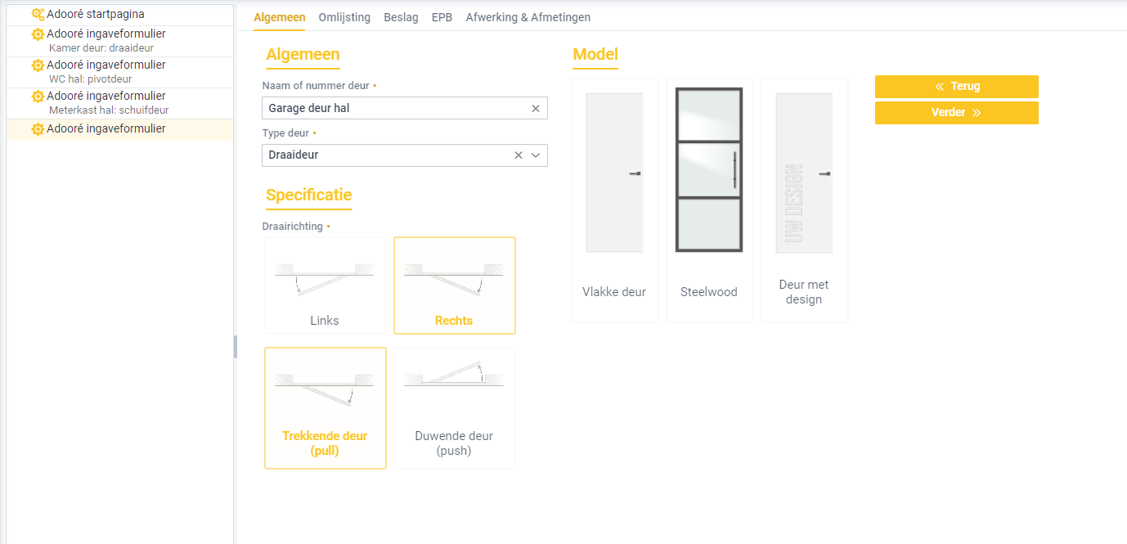The width and height of the screenshot is (1127, 544).
Task: Click the gear icon for Meterkast hal: schuifdeur
Action: 36,96
